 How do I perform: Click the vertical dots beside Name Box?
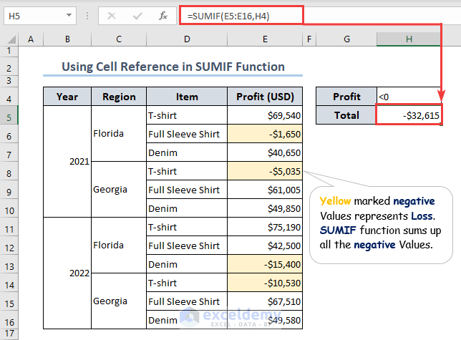pos(89,15)
